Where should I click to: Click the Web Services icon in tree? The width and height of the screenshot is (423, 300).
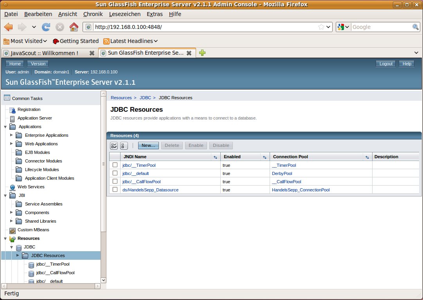coord(13,187)
